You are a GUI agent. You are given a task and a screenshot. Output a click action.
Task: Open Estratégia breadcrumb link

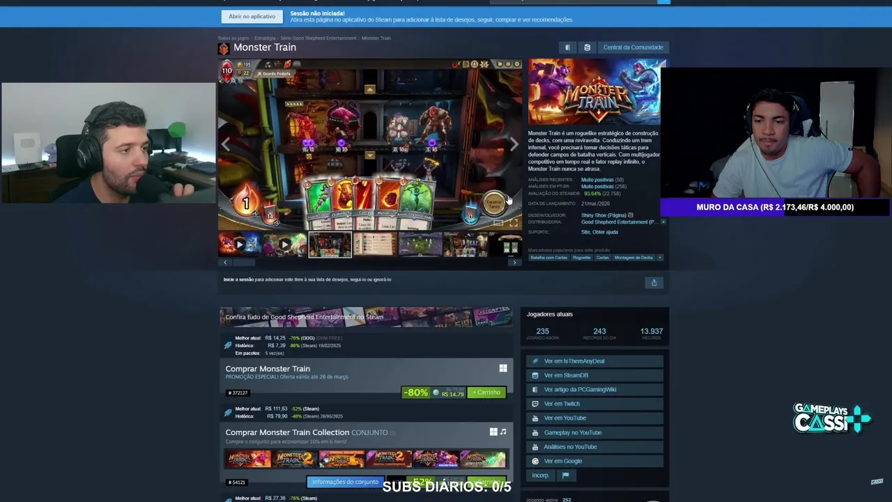tap(265, 38)
